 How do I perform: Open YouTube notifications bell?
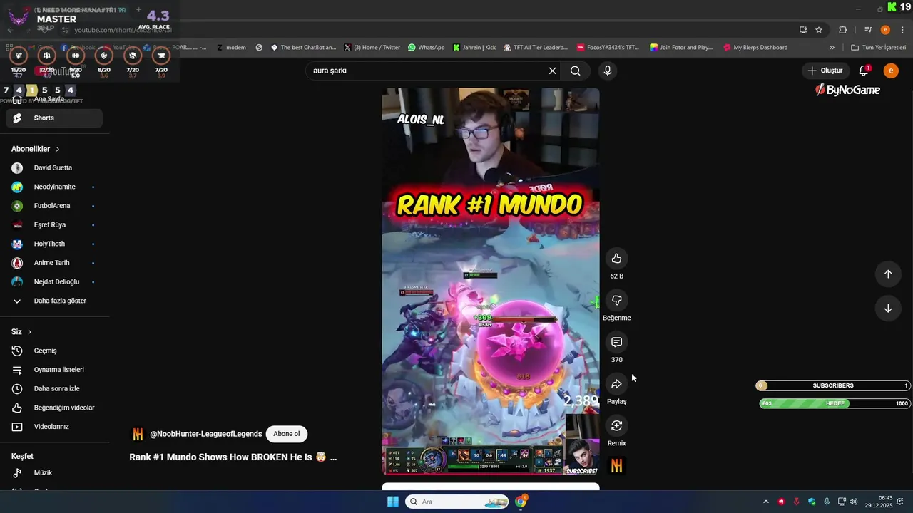click(864, 71)
